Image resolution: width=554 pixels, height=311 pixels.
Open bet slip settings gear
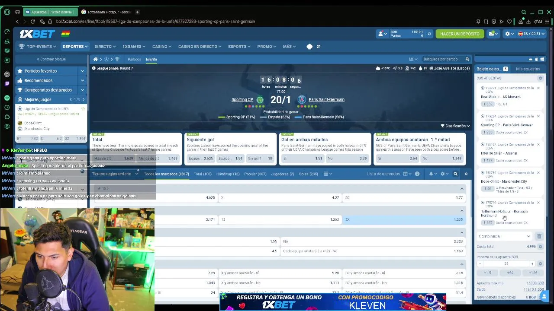click(x=540, y=78)
